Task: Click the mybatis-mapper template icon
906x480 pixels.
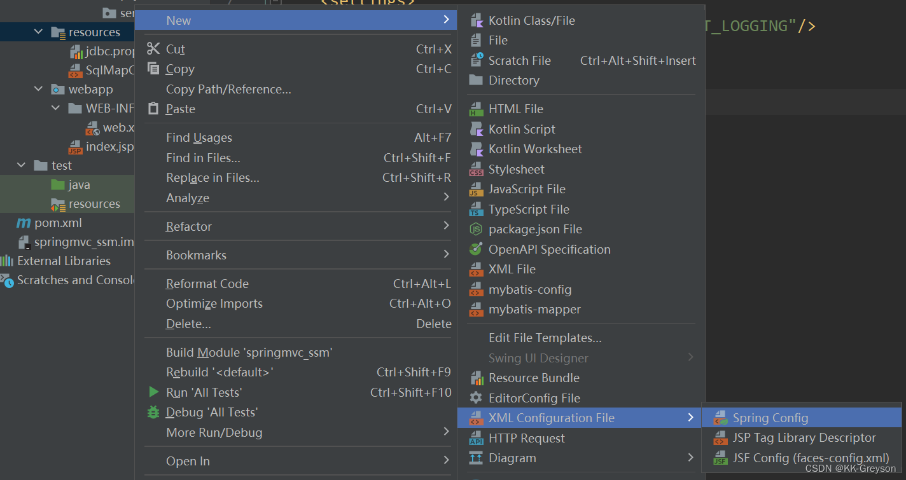Action: tap(477, 309)
